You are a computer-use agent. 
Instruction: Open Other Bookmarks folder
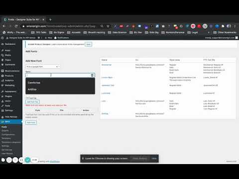click(x=225, y=32)
